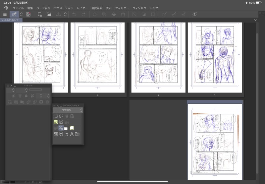Open the help question-mark icon
This screenshot has height=184, width=265.
[x=194, y=14]
